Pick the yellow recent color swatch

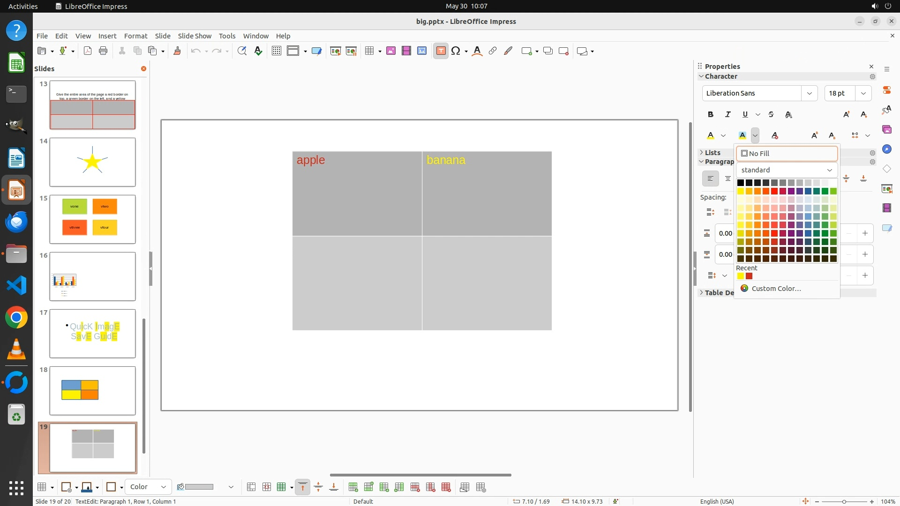[741, 276]
